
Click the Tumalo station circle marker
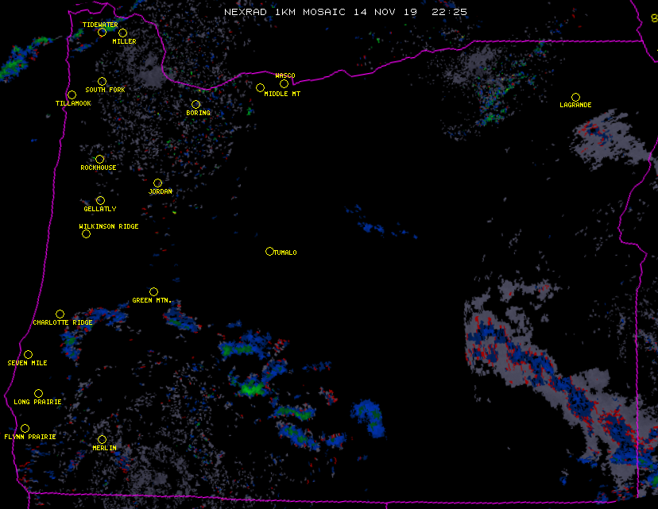click(269, 251)
